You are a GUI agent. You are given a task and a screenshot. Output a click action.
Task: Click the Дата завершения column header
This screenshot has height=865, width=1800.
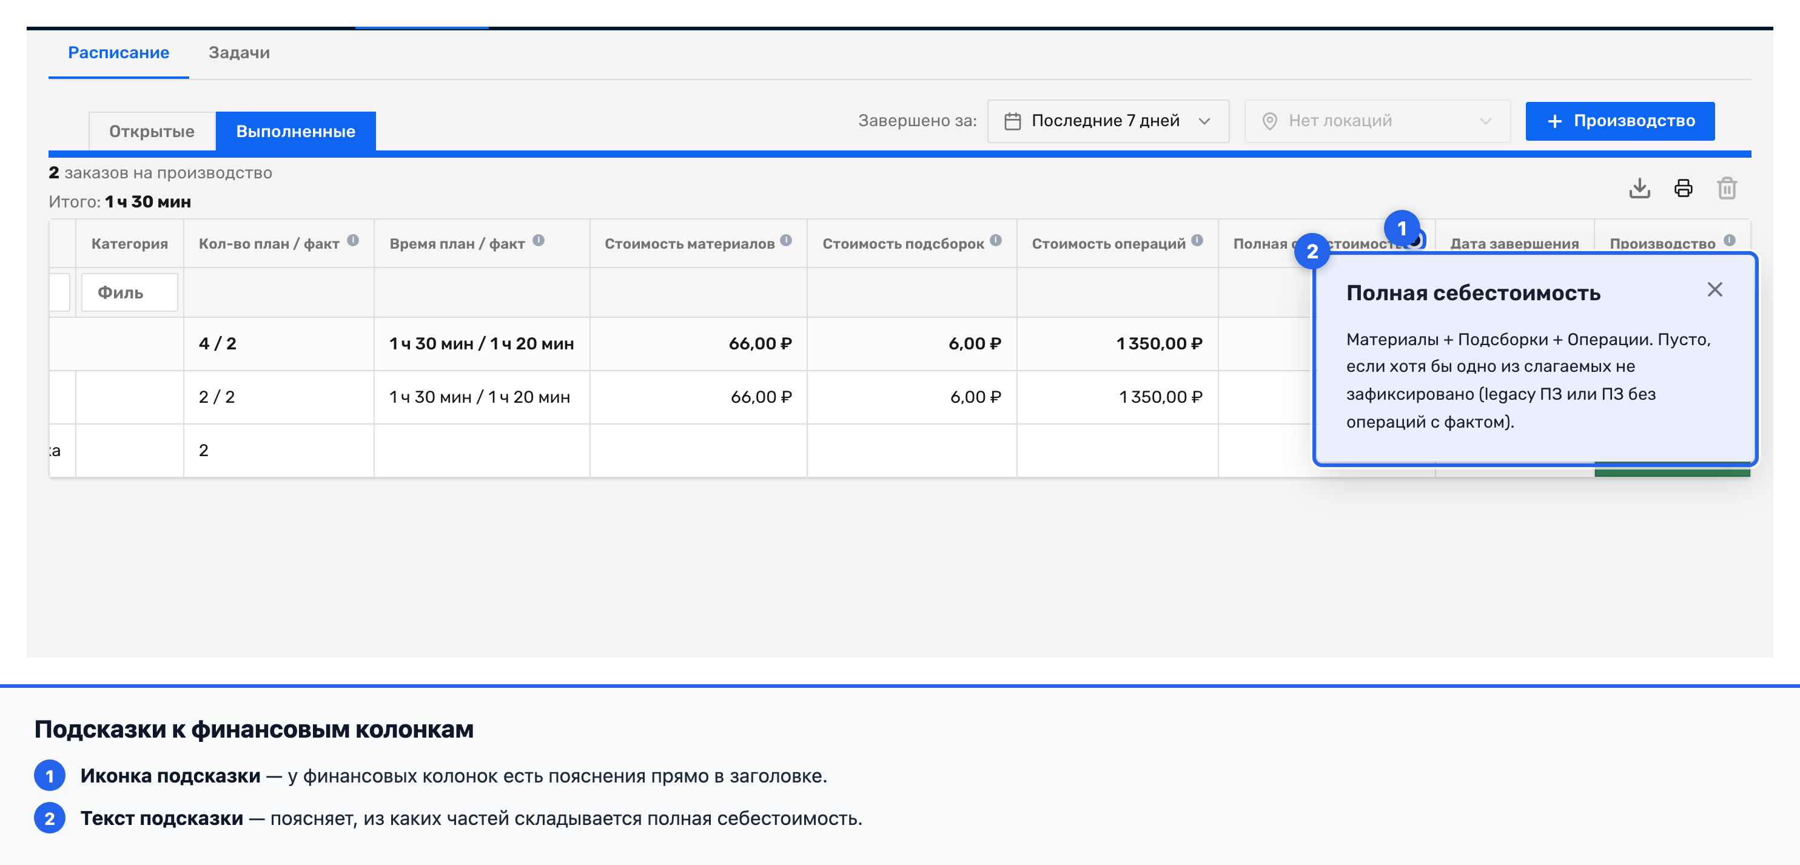coord(1514,244)
